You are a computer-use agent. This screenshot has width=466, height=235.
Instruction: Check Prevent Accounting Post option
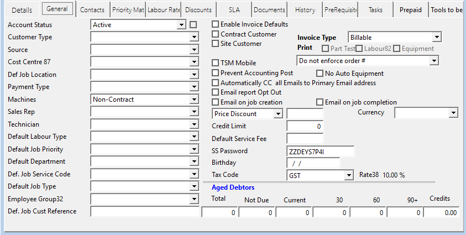click(216, 73)
